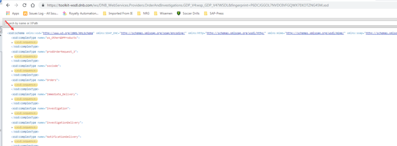
Task: Expand sequence under Immediate_Delivery
Action: tap(12, 99)
